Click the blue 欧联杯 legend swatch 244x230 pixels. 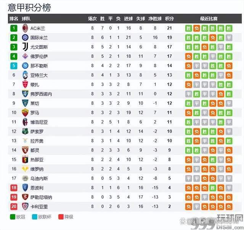35,217
